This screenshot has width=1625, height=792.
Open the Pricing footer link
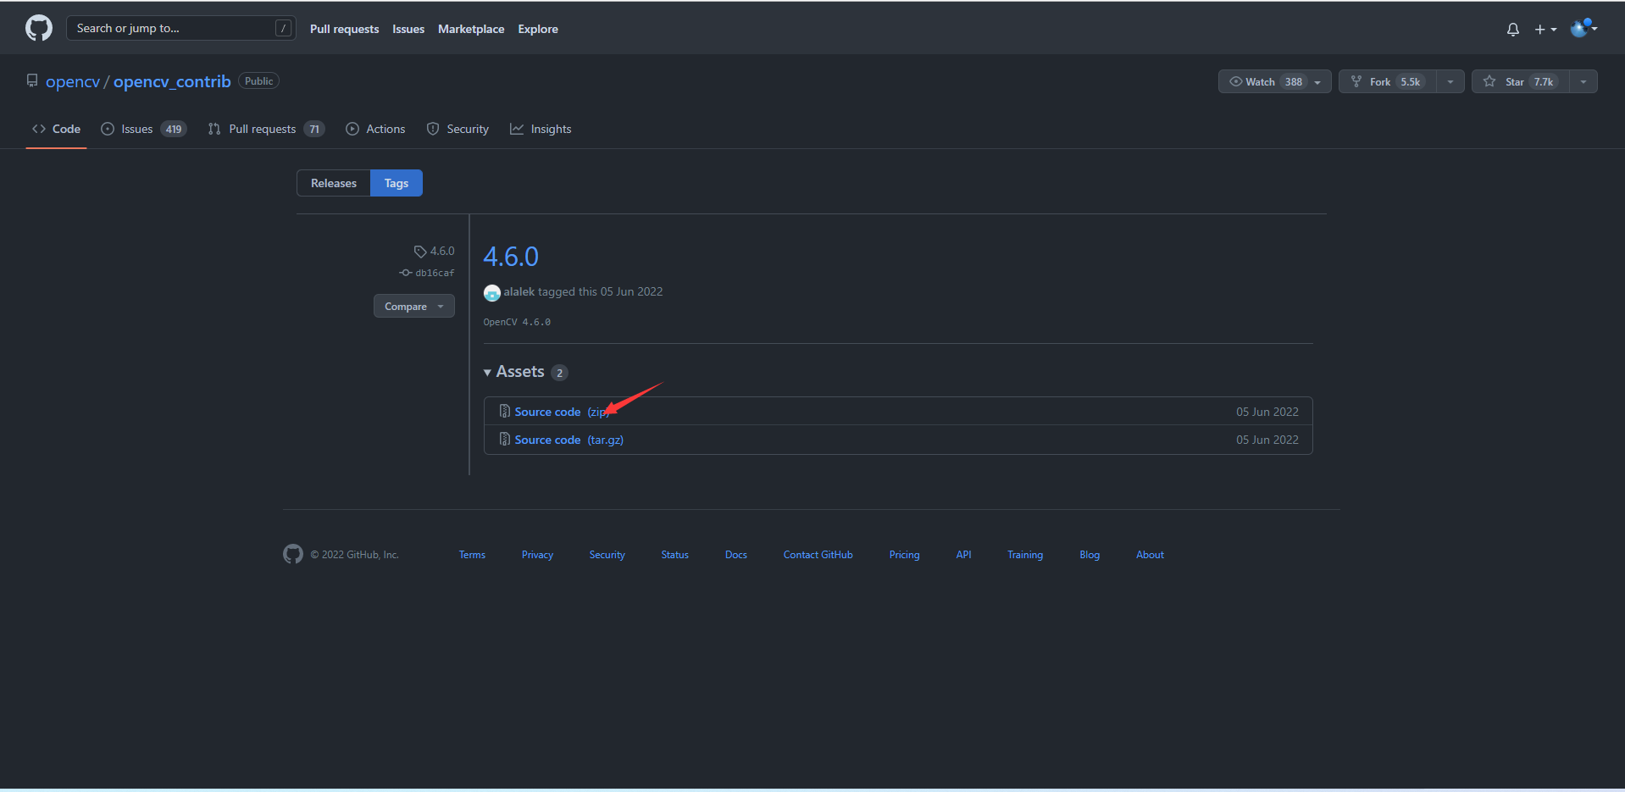coord(904,555)
